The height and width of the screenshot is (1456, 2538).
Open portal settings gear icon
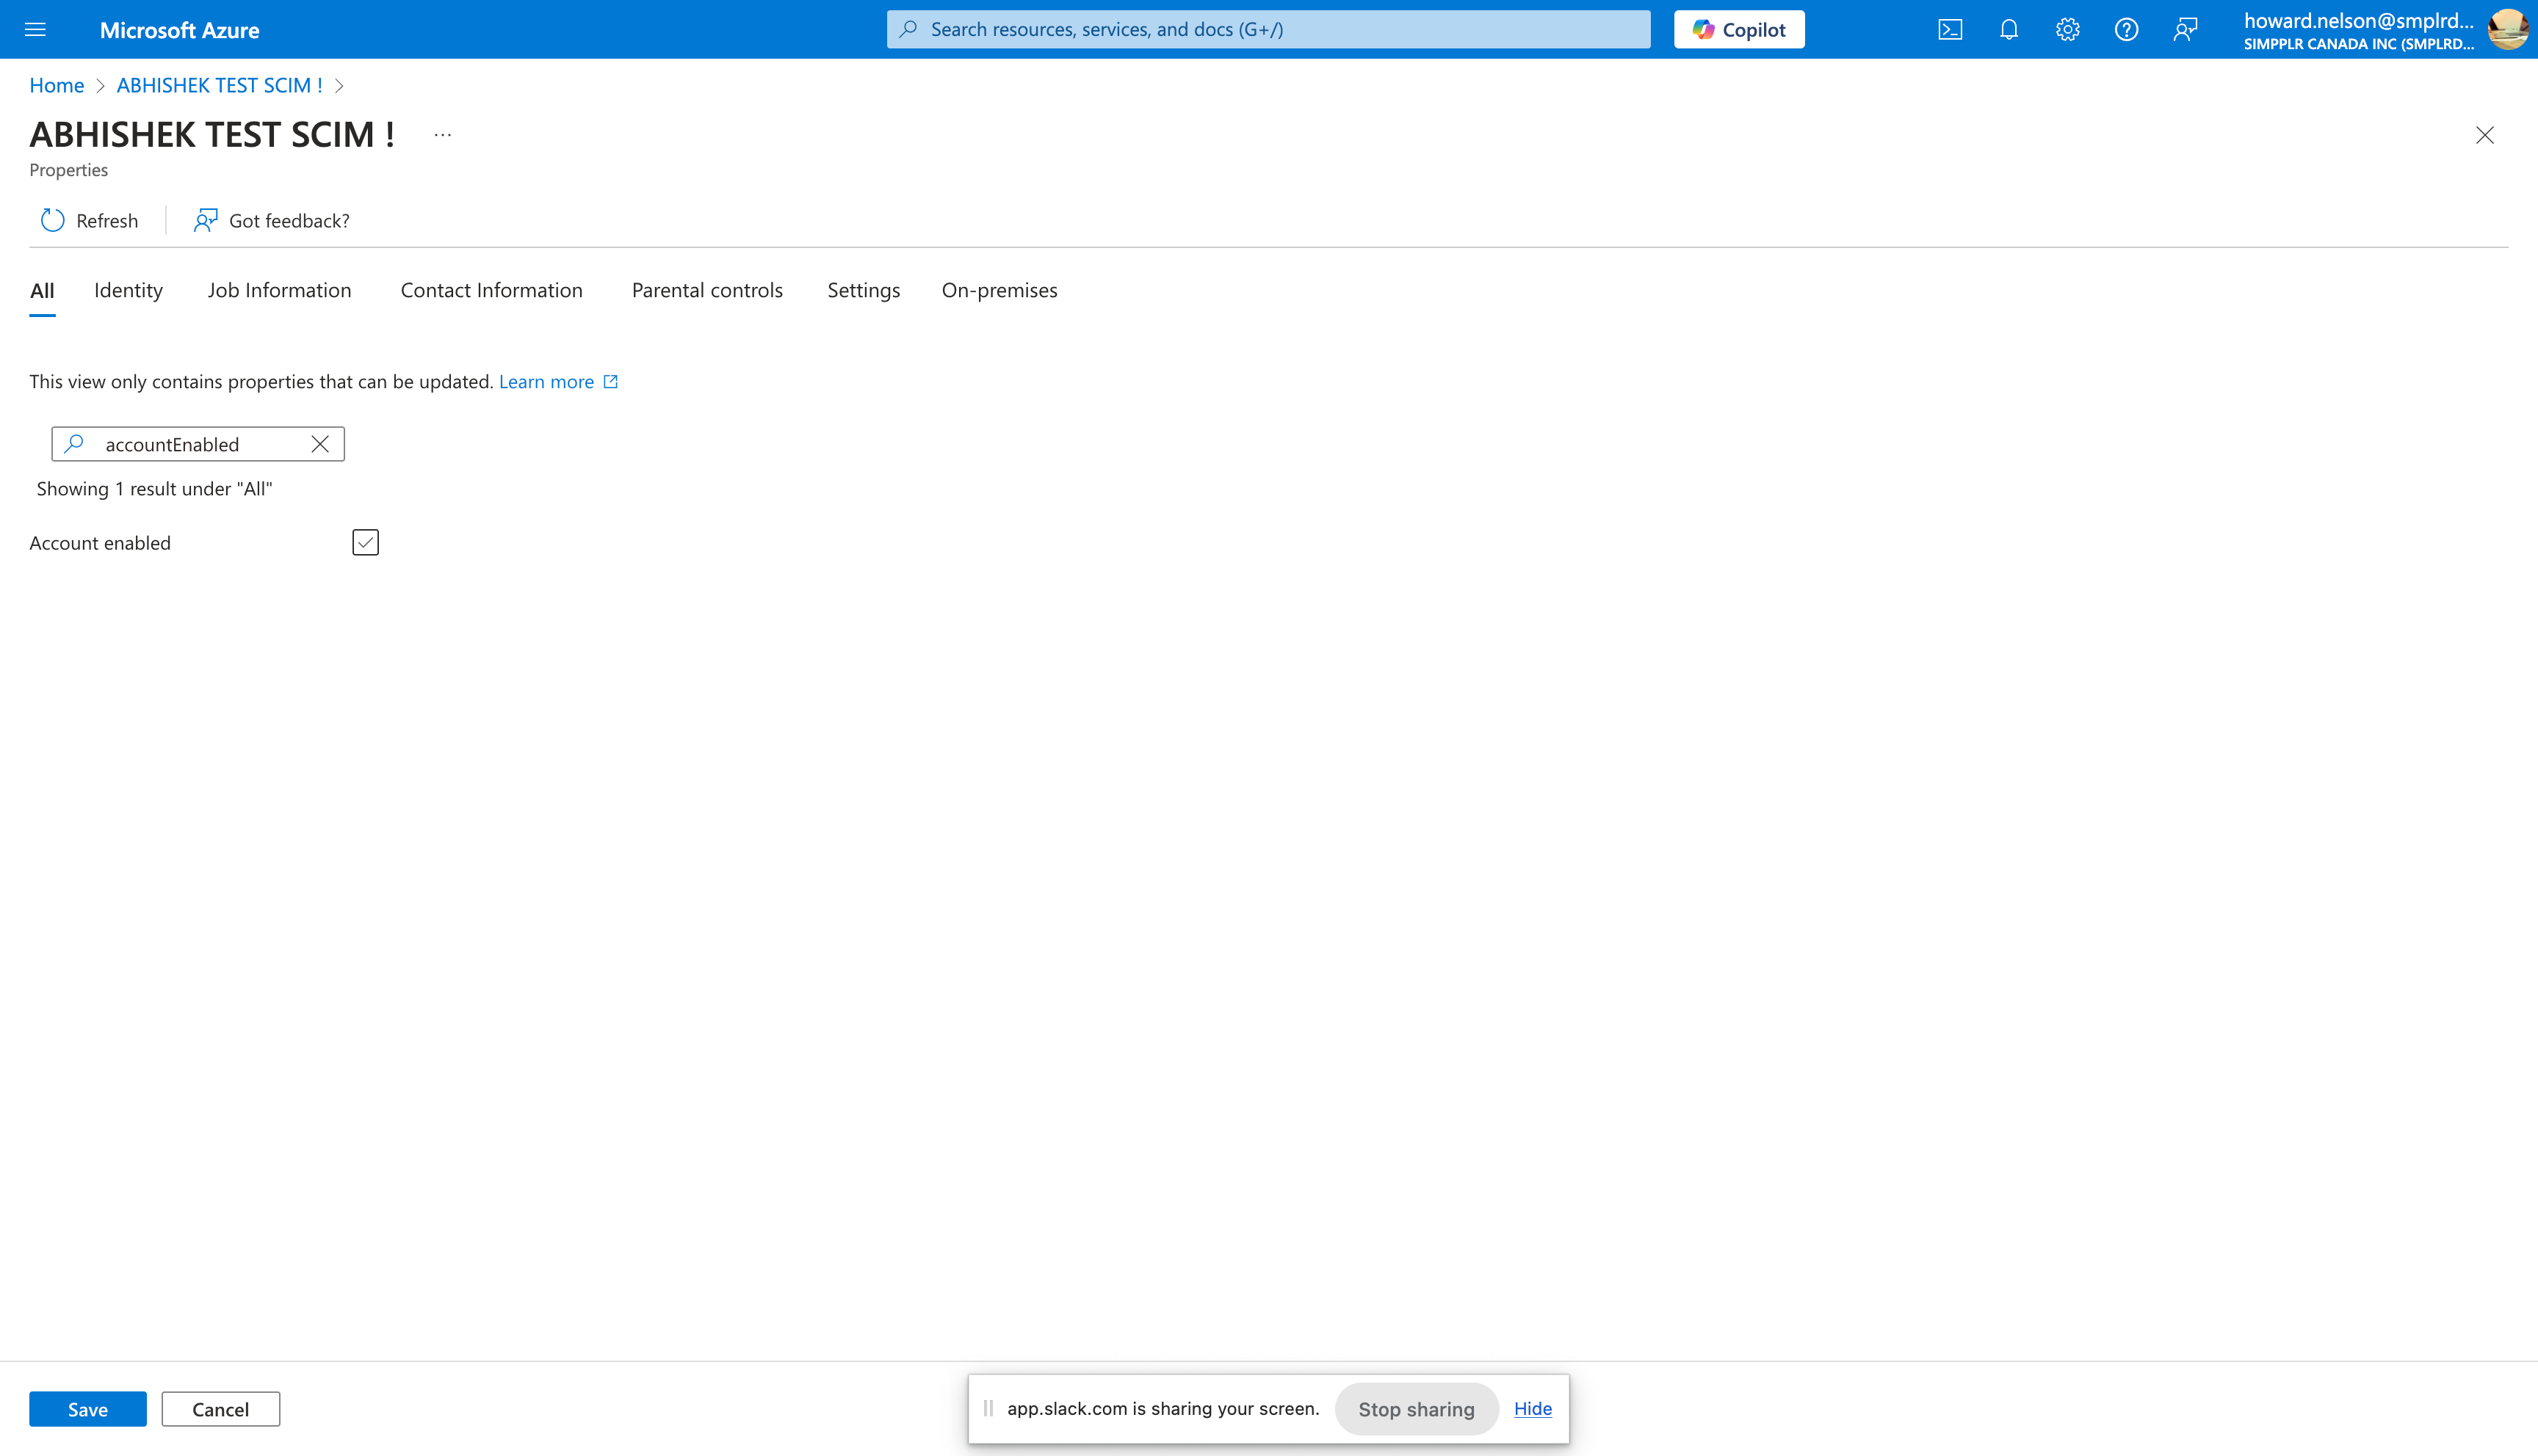pyautogui.click(x=2068, y=30)
